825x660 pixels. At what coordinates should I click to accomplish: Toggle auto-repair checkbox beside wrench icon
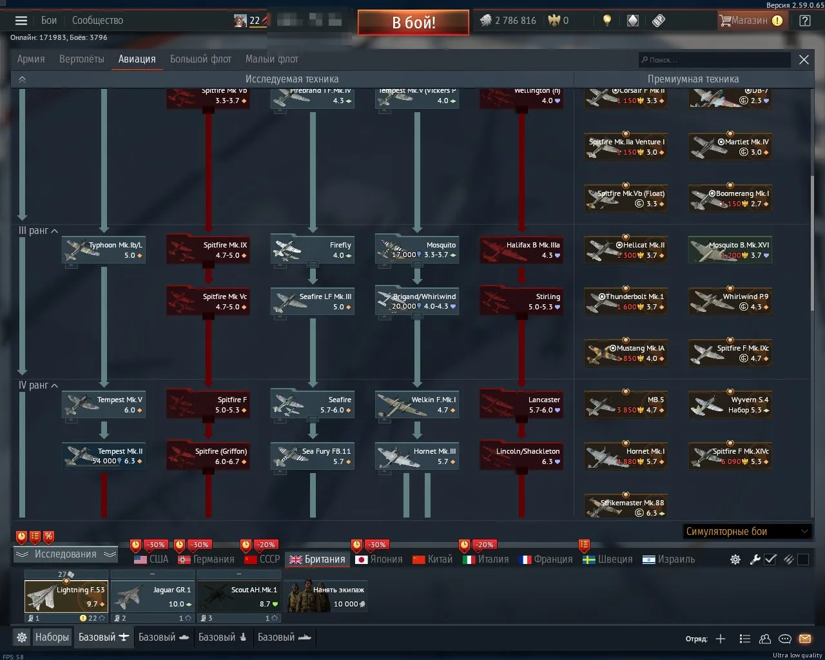(x=770, y=559)
